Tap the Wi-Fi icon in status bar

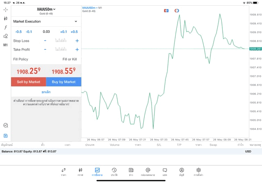click(x=244, y=3)
